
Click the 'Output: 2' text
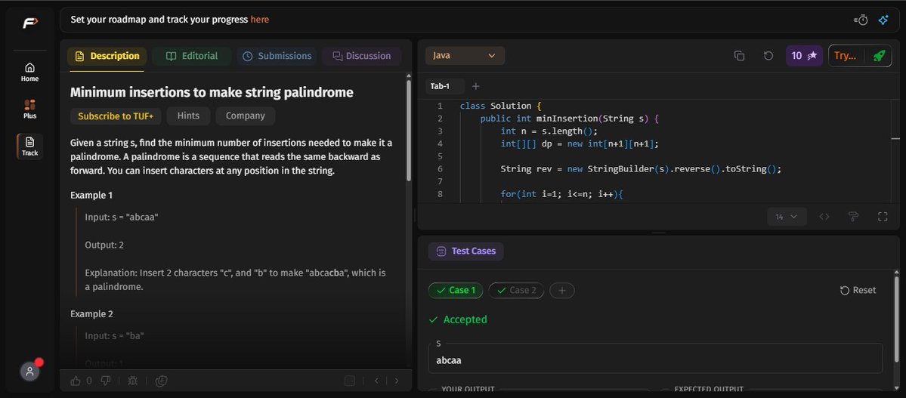click(x=104, y=245)
